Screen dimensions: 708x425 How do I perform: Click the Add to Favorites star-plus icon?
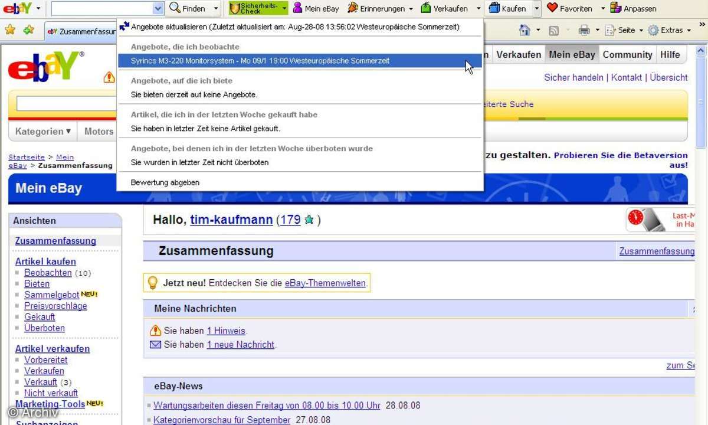(x=29, y=30)
